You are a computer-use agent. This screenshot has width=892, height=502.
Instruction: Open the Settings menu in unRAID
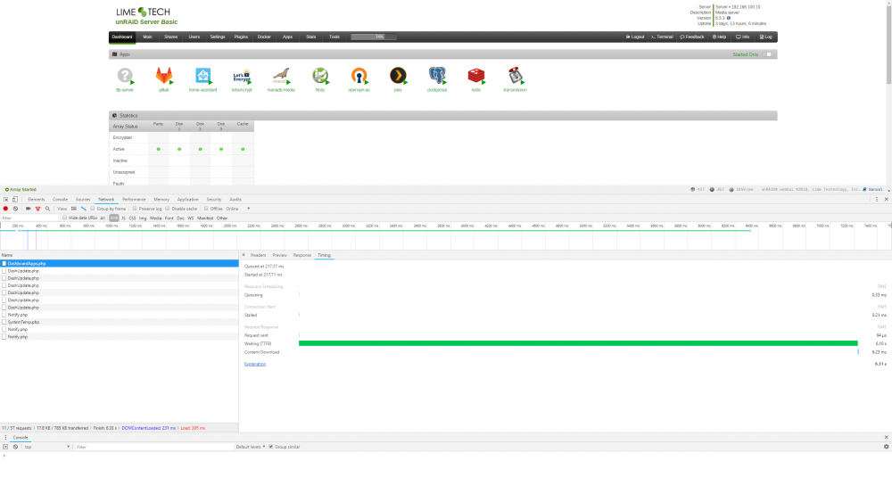tap(218, 37)
